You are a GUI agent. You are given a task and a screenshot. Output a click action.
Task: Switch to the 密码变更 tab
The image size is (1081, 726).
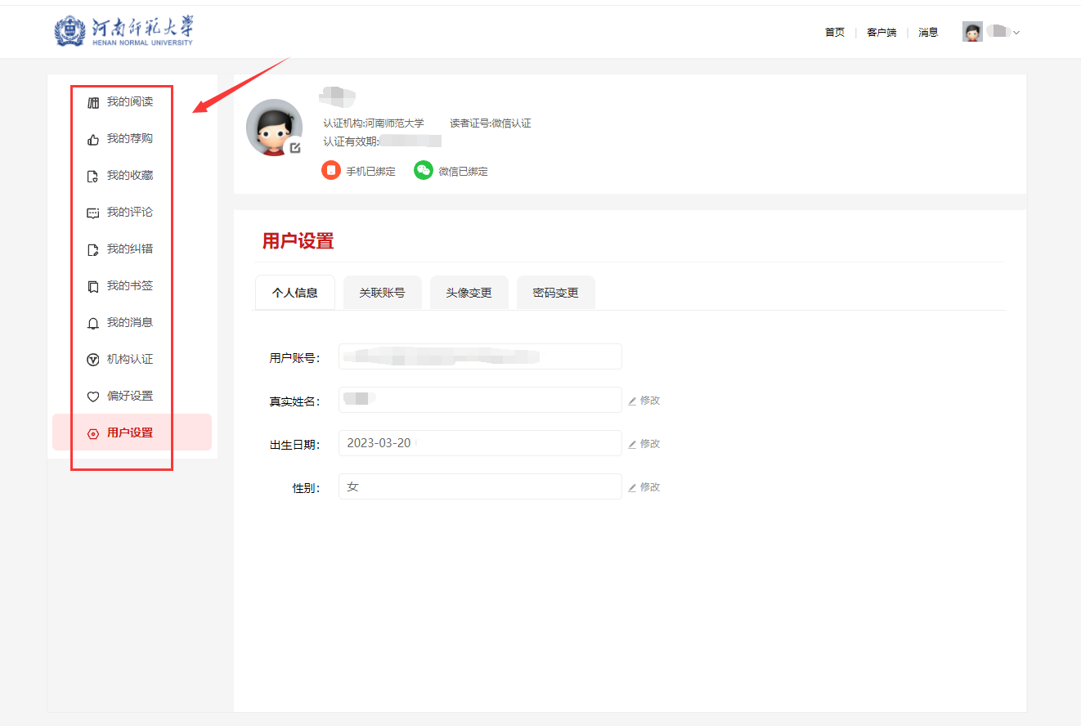tap(555, 293)
